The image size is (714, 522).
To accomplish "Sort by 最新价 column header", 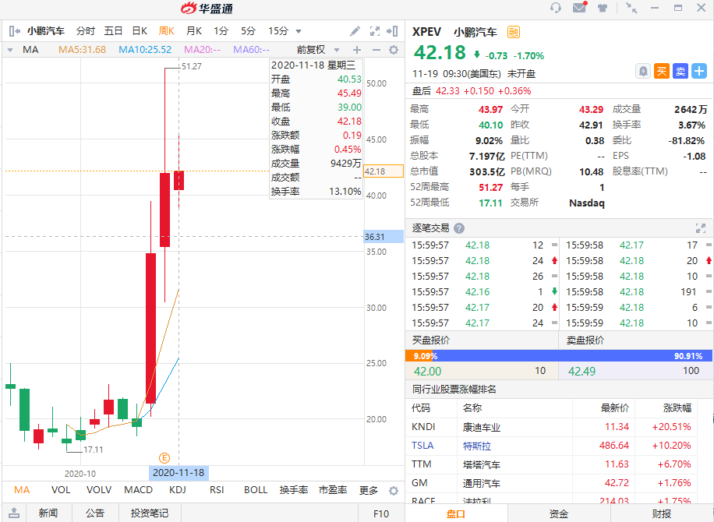I will pyautogui.click(x=615, y=407).
